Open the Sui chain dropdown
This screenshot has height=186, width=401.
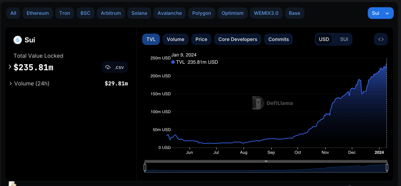click(x=381, y=13)
